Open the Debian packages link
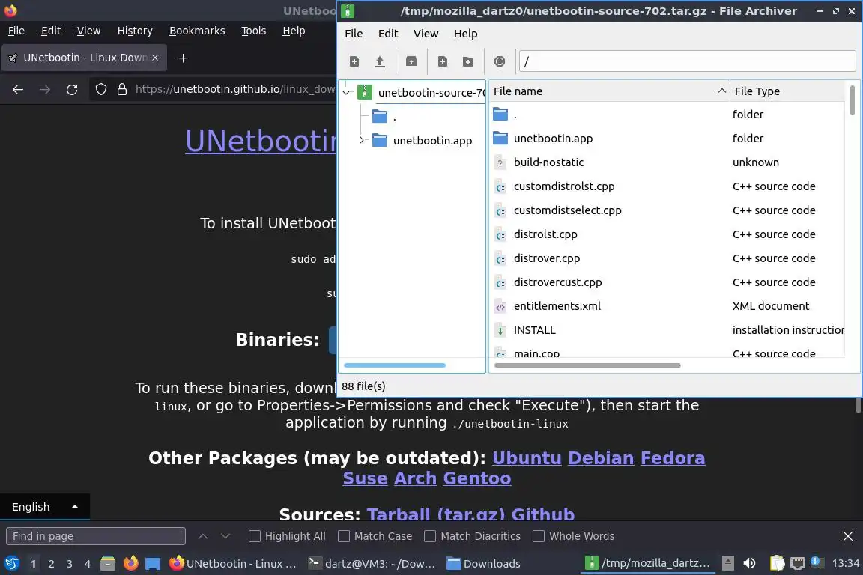The image size is (863, 575). (601, 457)
